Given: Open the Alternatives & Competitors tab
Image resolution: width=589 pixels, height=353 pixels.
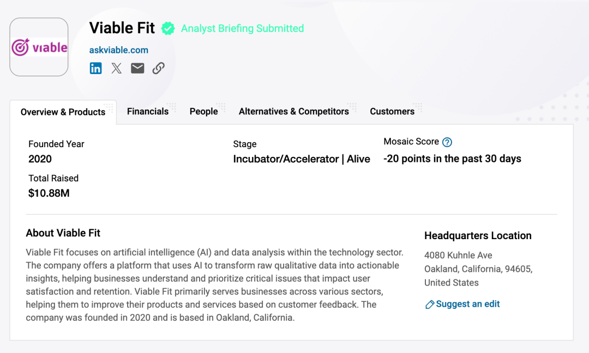Looking at the screenshot, I should click(294, 112).
